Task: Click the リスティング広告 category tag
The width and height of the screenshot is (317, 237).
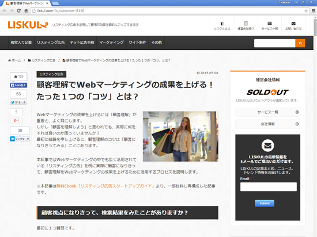Action: [51, 74]
